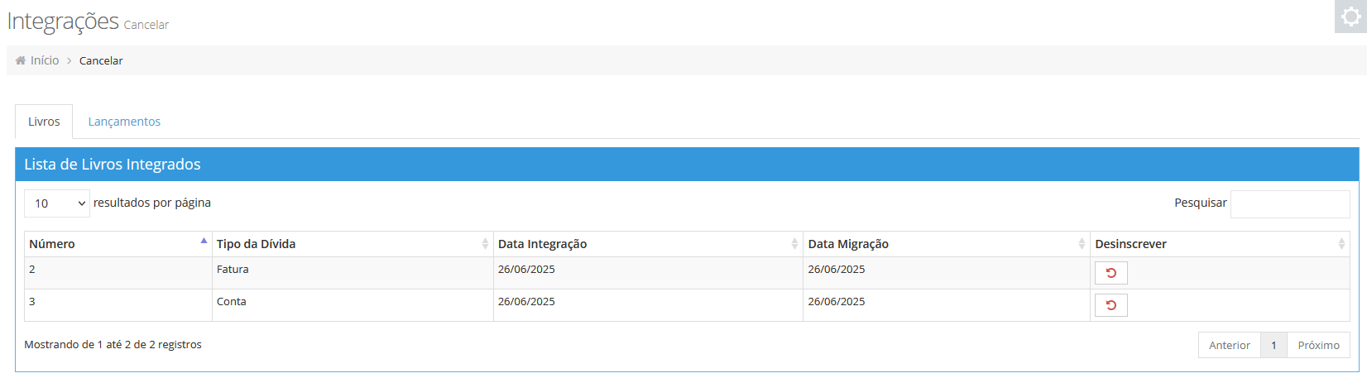The height and width of the screenshot is (378, 1367).
Task: Click the Anterior pagination button
Action: point(1230,345)
